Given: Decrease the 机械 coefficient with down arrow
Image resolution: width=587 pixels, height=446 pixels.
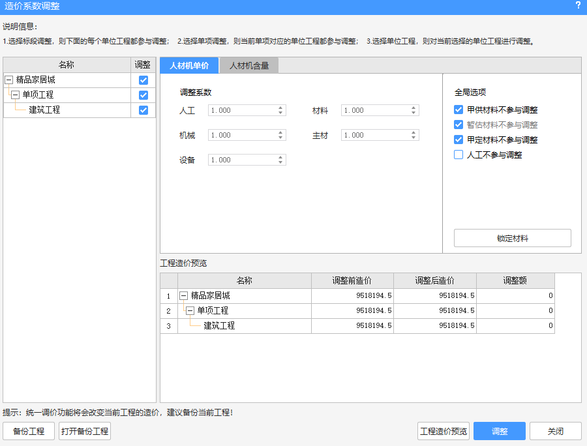Looking at the screenshot, I should (x=280, y=138).
